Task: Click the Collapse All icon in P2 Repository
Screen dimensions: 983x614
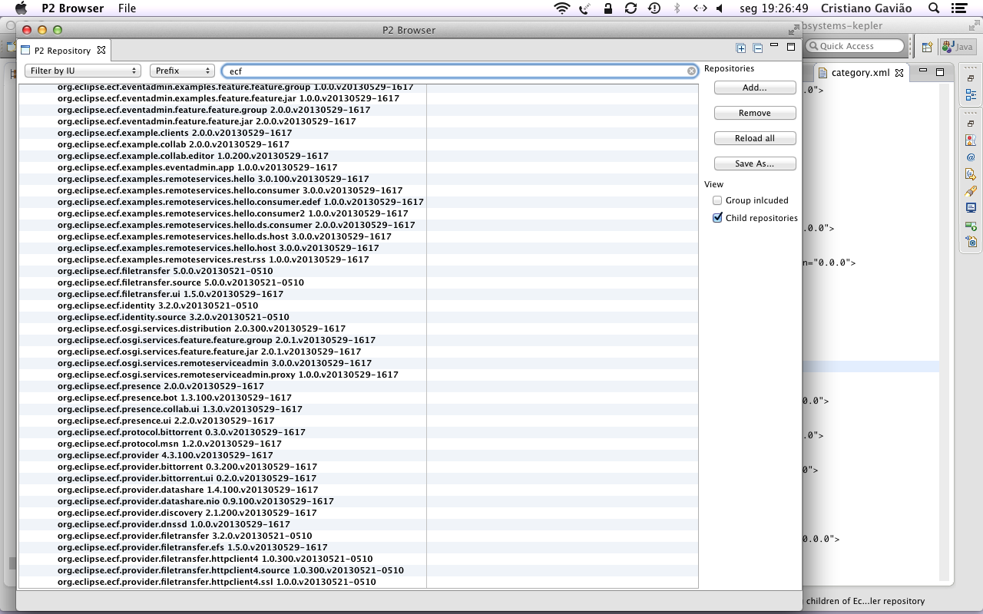Action: point(758,48)
